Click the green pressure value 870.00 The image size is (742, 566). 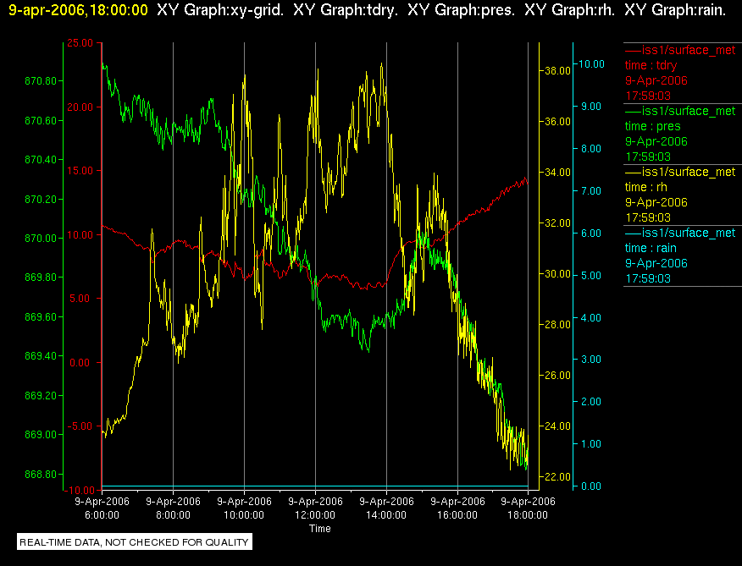40,239
